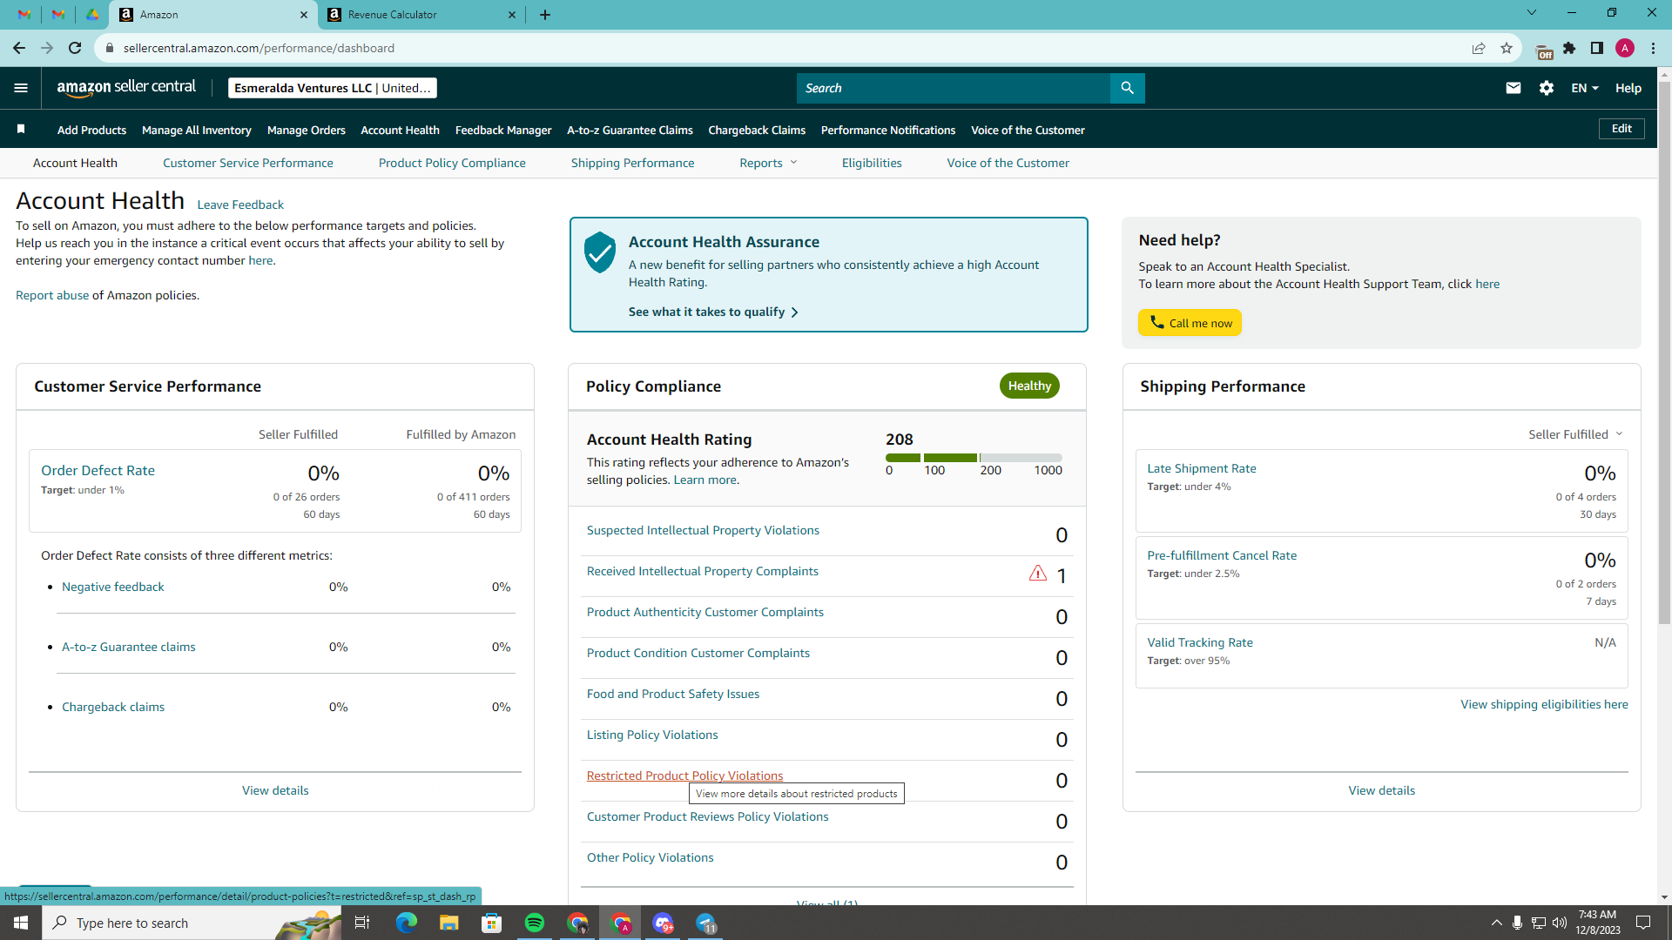Open Spotify from the taskbar
Screen dimensions: 1672x940
(x=535, y=923)
